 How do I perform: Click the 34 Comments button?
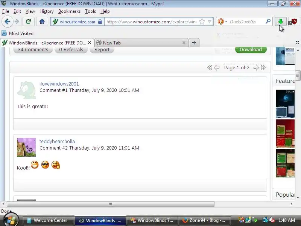point(33,50)
